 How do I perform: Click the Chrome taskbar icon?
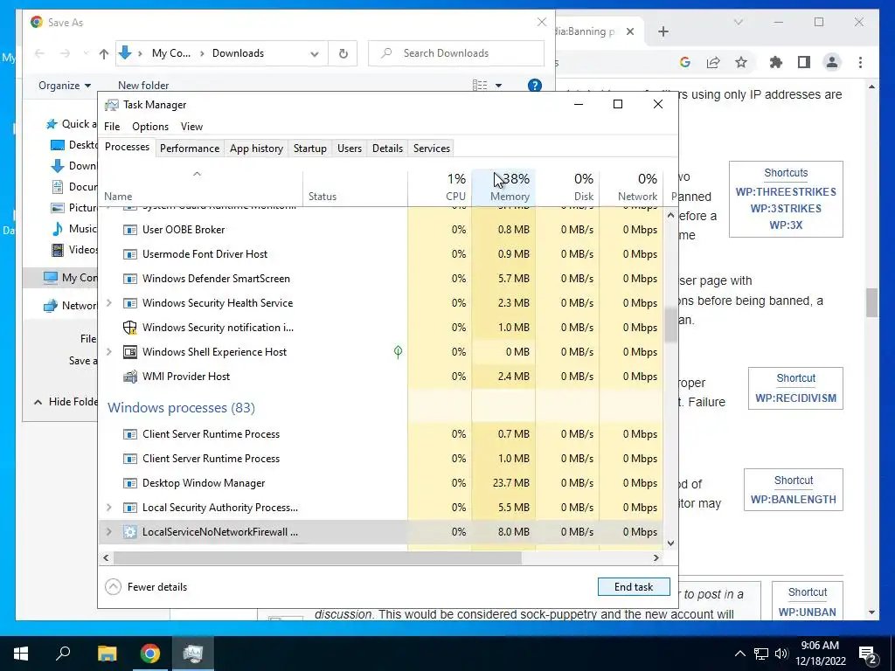150,654
